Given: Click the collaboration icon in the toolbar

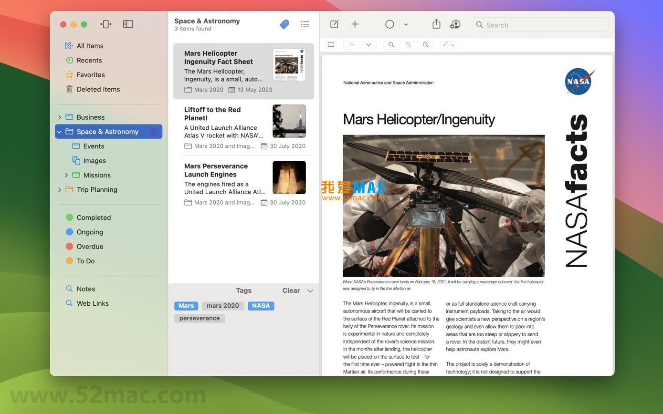Looking at the screenshot, I should [x=455, y=24].
